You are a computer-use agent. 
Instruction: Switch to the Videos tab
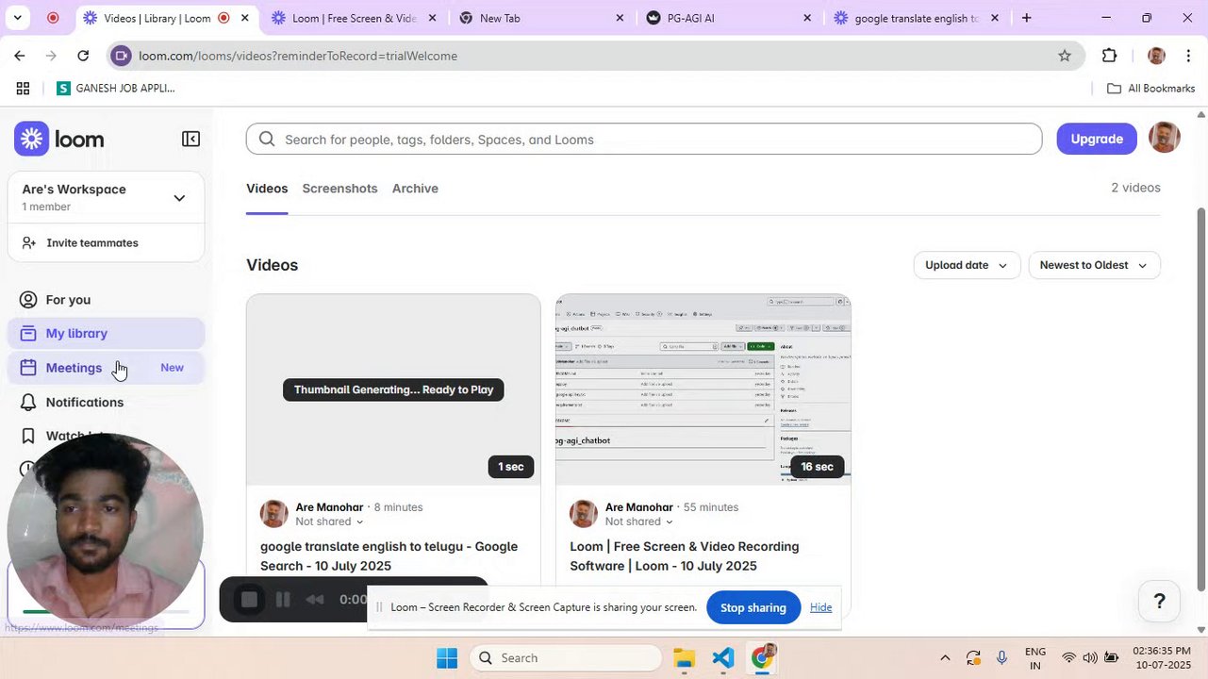[267, 189]
